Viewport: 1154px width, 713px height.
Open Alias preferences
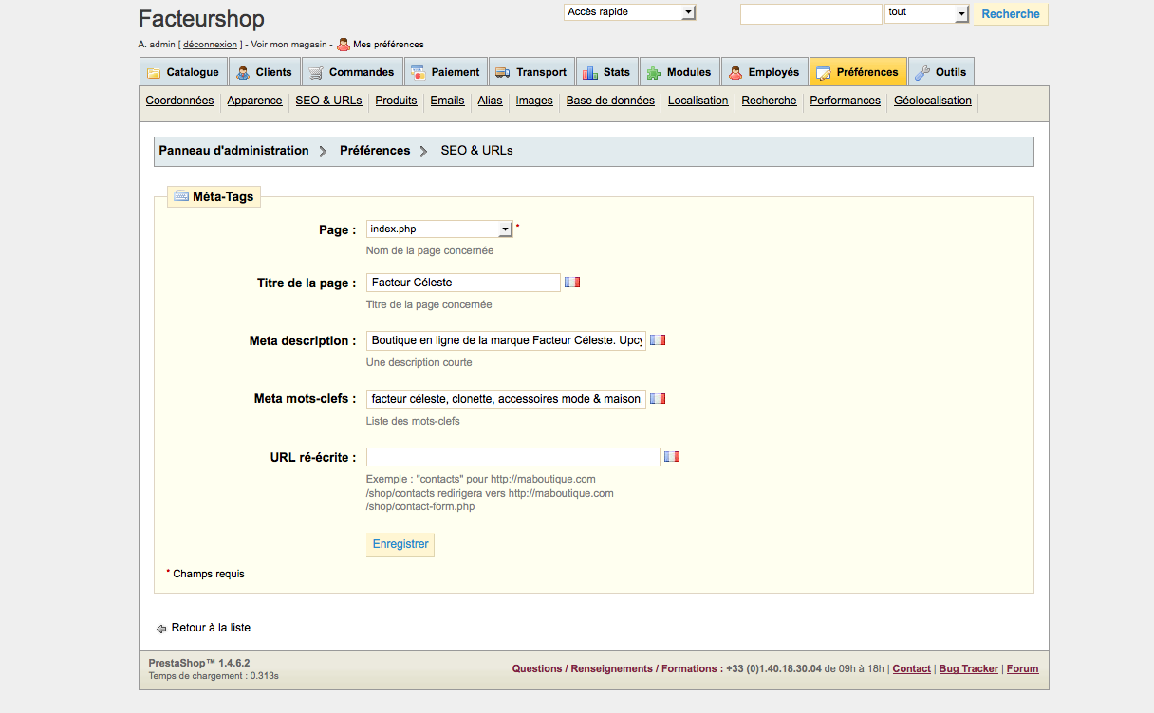[490, 101]
